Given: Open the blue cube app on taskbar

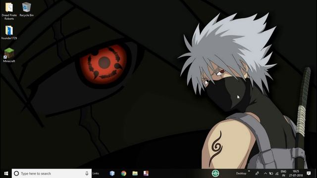Looking at the screenshot, I should 112,174.
